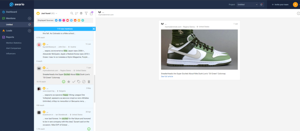Viewport: 300px width, 131px height.
Task: Expand the Just found feed dropdown
Action: click(x=49, y=13)
